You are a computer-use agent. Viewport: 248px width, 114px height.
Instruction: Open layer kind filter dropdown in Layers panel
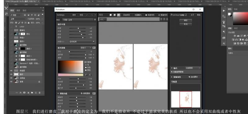pyautogui.click(x=16, y=15)
